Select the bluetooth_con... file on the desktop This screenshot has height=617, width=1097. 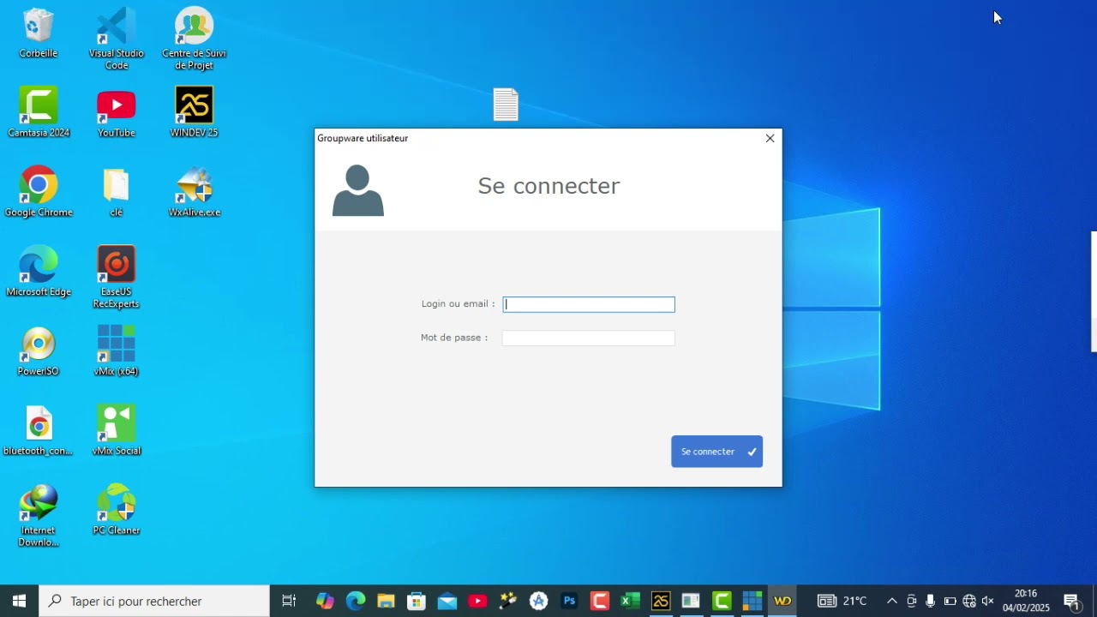coord(39,431)
